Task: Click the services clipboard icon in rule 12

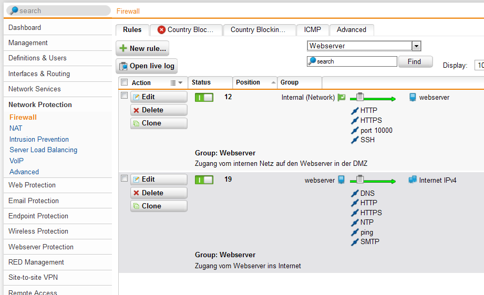Action: pos(360,97)
